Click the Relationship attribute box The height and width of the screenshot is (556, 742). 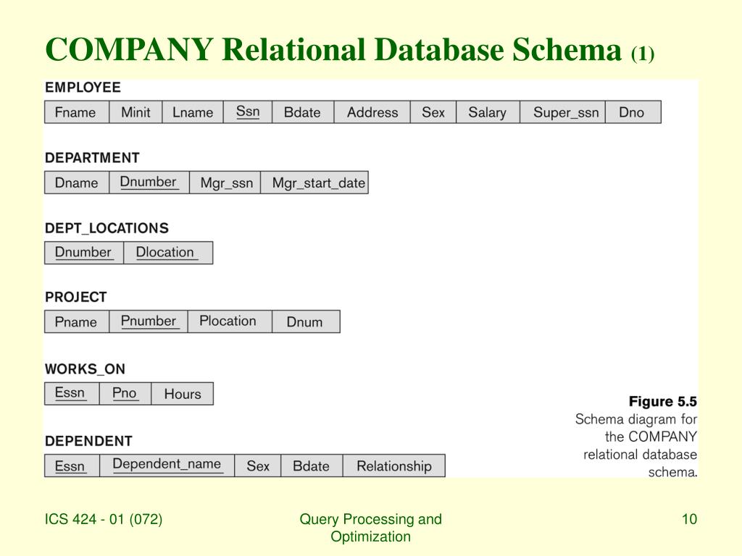tap(393, 466)
